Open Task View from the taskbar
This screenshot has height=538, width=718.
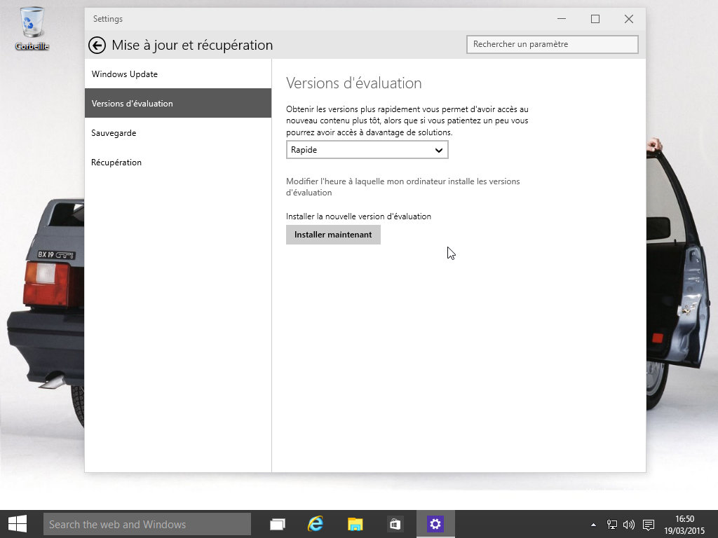[276, 523]
